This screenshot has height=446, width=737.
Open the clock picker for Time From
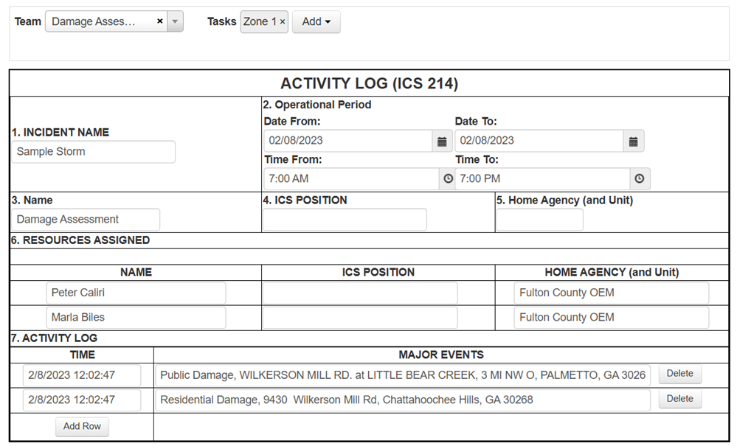point(446,178)
